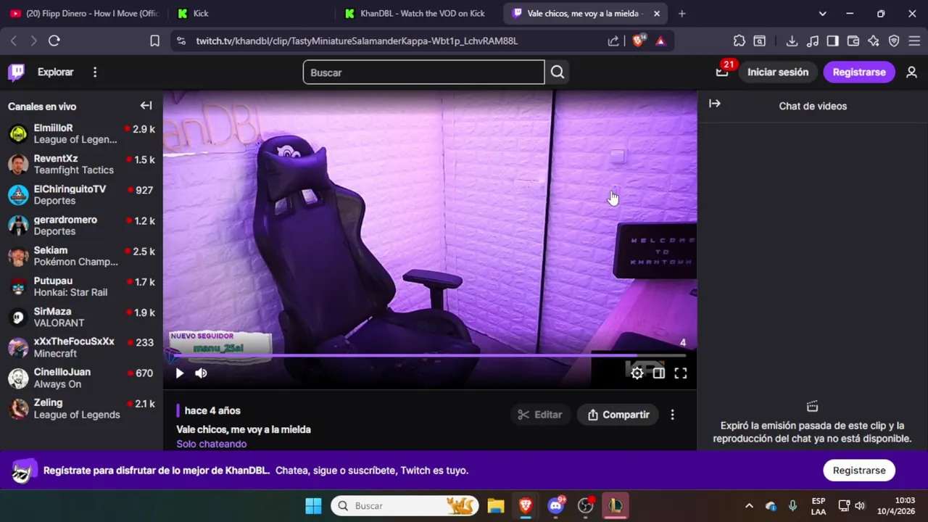This screenshot has width=928, height=522.
Task: Open Discord from the taskbar
Action: (556, 505)
